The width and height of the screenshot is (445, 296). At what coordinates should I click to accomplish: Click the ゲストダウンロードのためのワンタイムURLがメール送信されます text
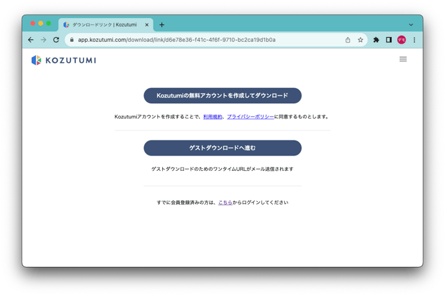[222, 170]
